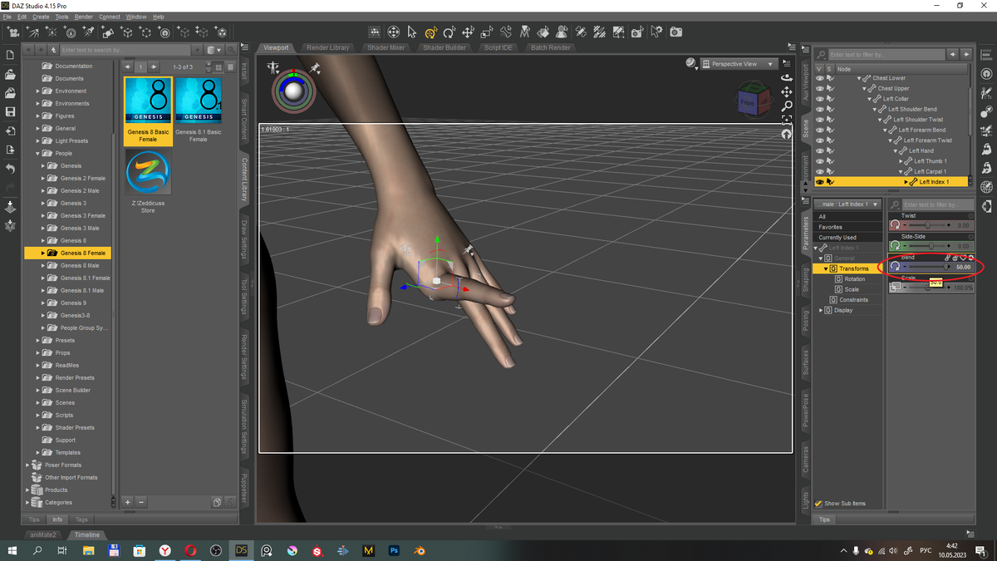Open the Tags tab under Content Library
The height and width of the screenshot is (561, 997).
[x=81, y=519]
